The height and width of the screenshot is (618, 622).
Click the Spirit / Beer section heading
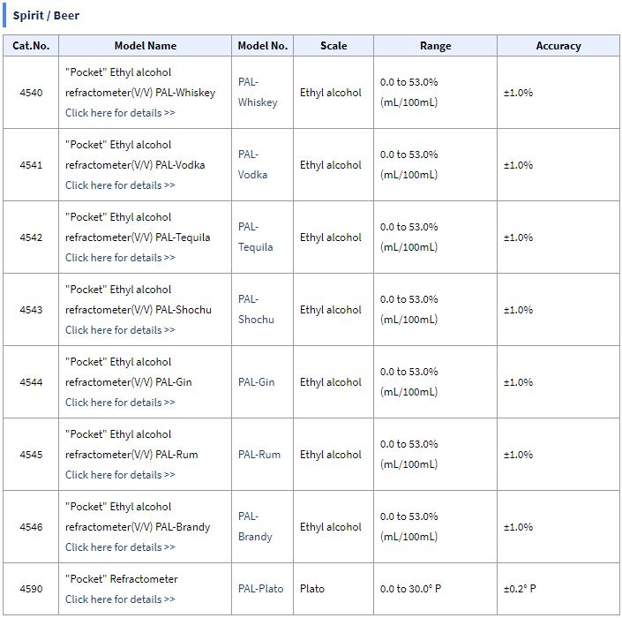46,16
